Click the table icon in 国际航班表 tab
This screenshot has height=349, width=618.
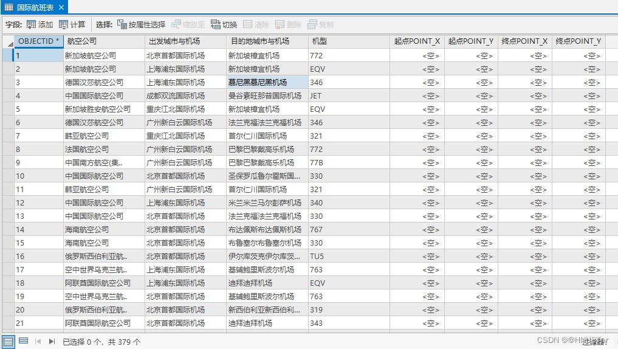9,7
